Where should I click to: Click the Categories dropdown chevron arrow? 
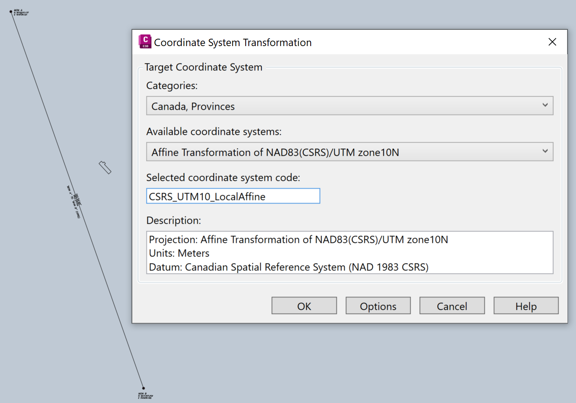click(x=545, y=105)
